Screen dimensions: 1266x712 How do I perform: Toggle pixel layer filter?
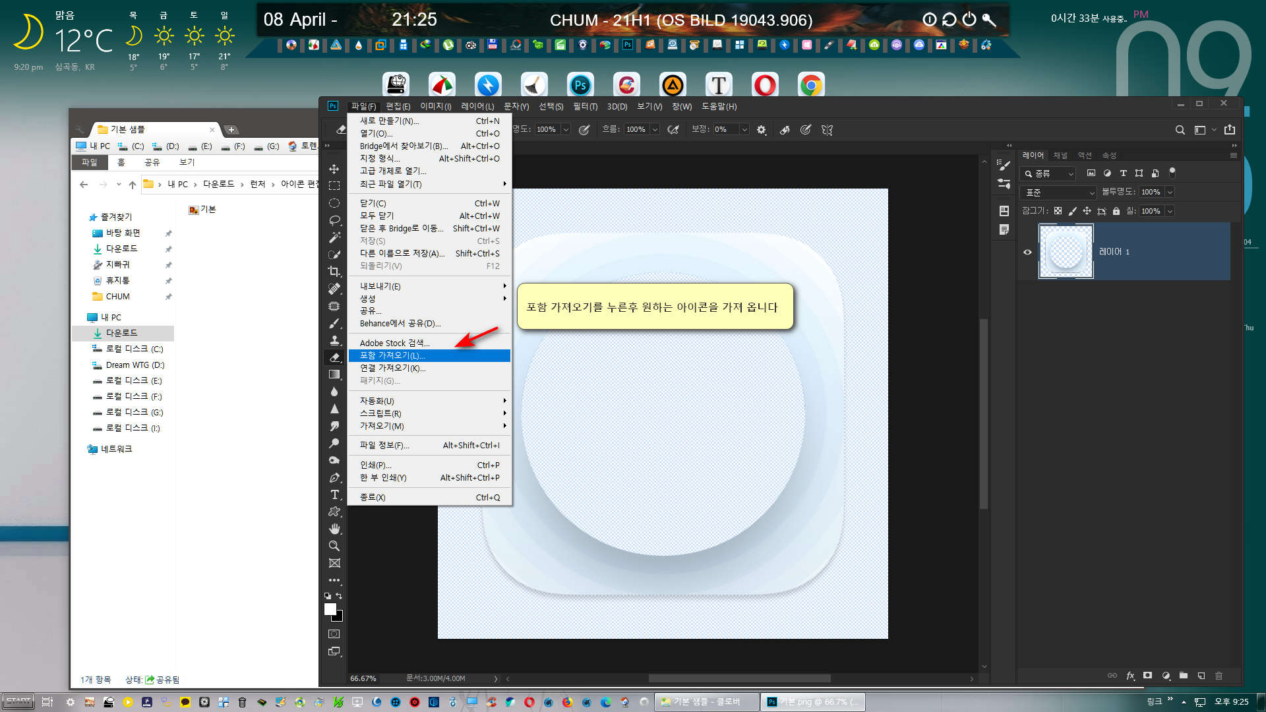pyautogui.click(x=1091, y=173)
